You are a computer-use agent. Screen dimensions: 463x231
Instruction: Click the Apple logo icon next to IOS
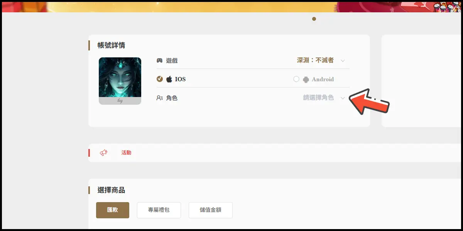pyautogui.click(x=169, y=79)
